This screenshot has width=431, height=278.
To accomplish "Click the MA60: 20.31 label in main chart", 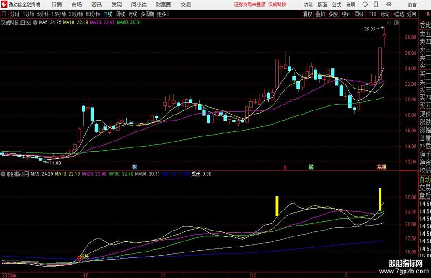I will click(x=129, y=22).
